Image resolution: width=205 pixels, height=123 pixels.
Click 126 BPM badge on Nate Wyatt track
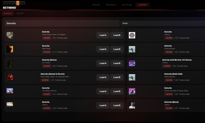tap(47, 52)
